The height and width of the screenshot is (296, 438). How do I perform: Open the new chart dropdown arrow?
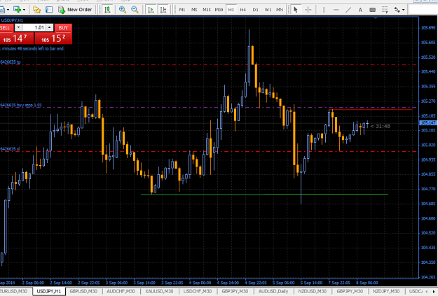[24, 10]
